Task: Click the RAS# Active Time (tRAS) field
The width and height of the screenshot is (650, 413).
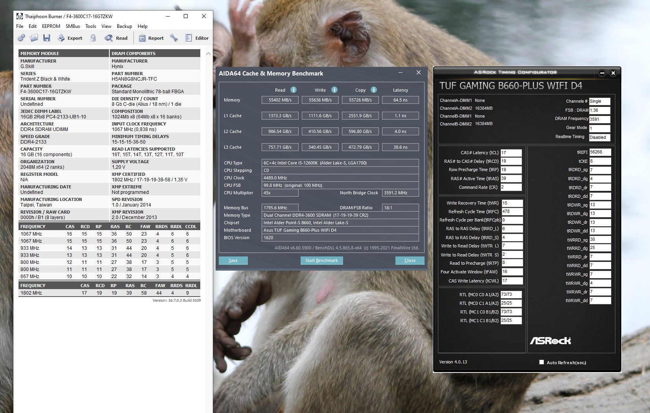Action: (511, 179)
